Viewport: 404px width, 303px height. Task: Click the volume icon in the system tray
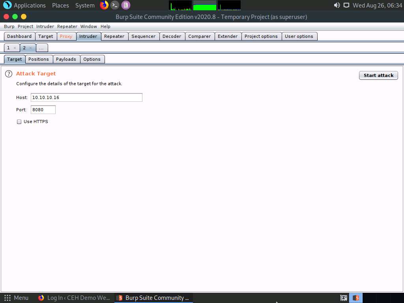[x=336, y=5]
